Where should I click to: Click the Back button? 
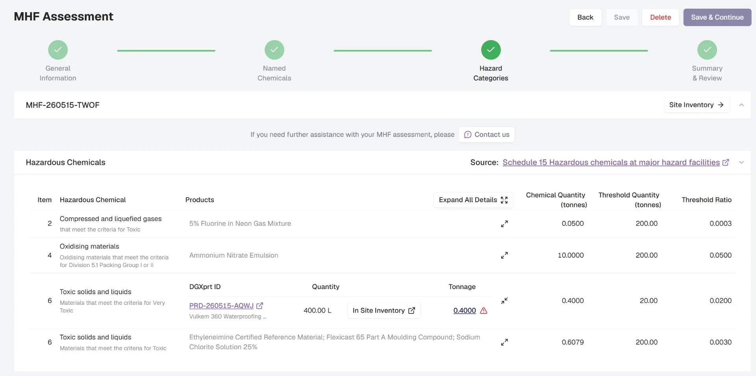click(585, 17)
